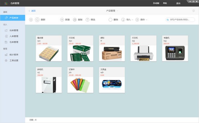Click the plus icon for 新建
The image size is (199, 123).
pyautogui.click(x=62, y=20)
